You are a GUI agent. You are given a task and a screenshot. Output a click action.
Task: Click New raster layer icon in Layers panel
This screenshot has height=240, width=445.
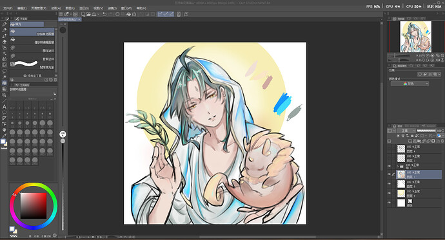coord(410,141)
